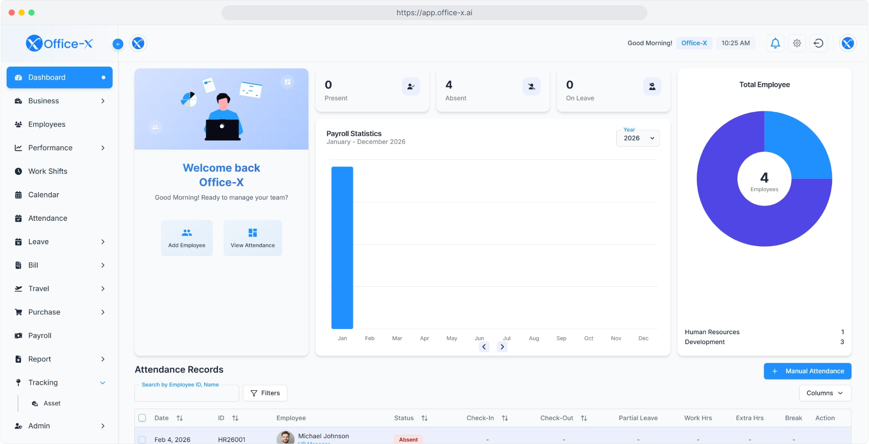Click the Manual Attendance button
Image resolution: width=869 pixels, height=444 pixels.
click(x=807, y=371)
